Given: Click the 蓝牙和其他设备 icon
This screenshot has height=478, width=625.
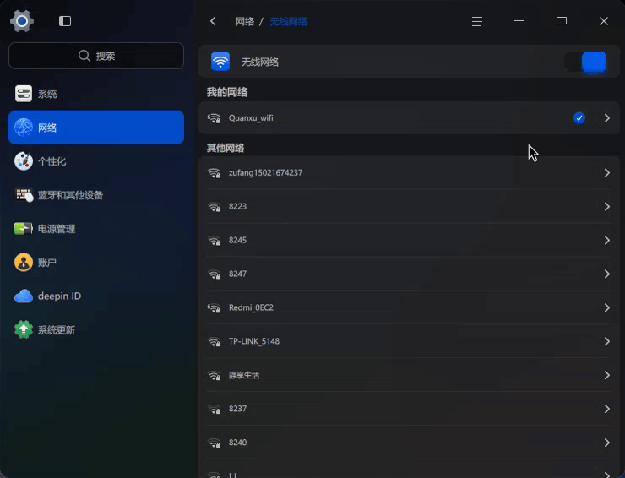Looking at the screenshot, I should [24, 195].
